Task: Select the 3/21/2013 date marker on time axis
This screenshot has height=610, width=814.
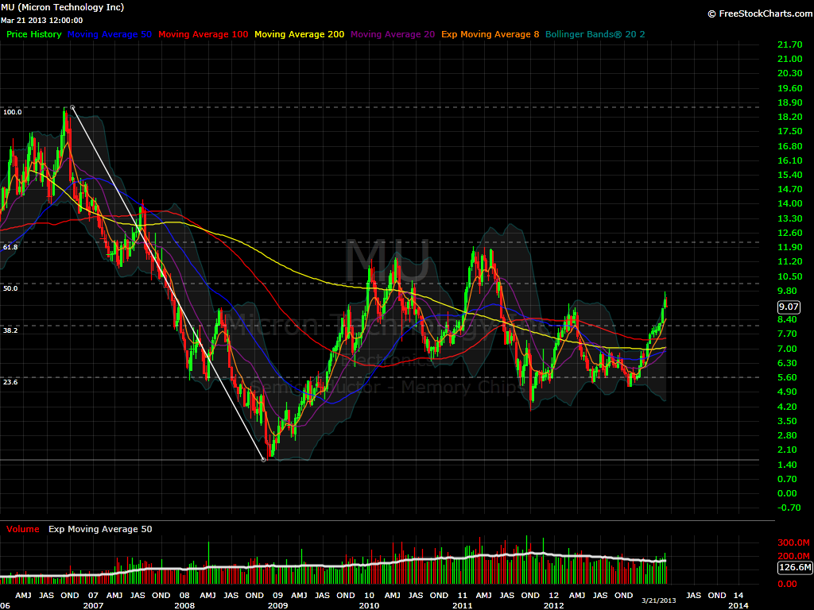Action: (x=659, y=600)
